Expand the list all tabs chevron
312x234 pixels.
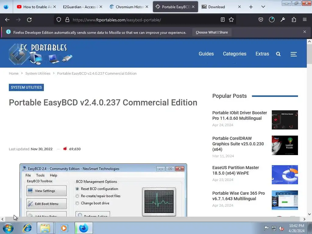[263, 7]
